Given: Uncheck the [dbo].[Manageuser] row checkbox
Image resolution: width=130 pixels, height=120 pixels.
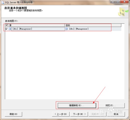Looking at the screenshot, I should [x=7, y=29].
